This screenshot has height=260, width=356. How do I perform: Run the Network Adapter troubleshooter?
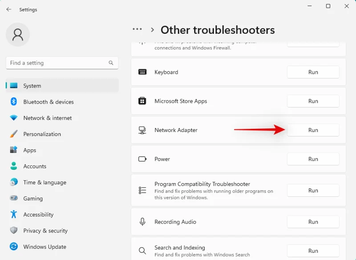(313, 130)
